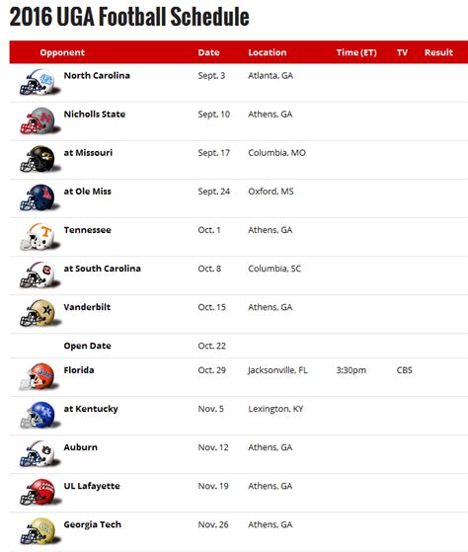Select the Vanderbilt gold helmet icon

[39, 314]
